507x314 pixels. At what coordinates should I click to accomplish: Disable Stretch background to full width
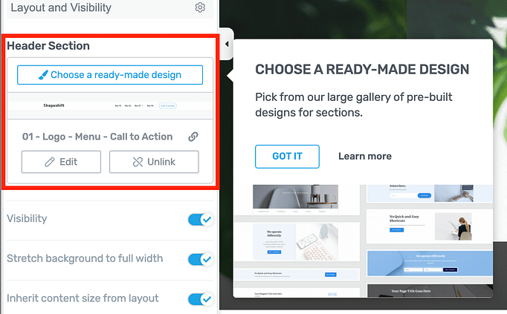click(x=201, y=260)
